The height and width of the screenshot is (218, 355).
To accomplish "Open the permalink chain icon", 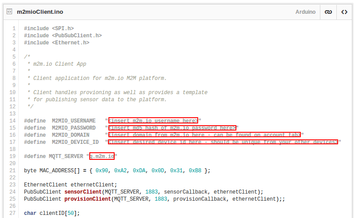I will 328,12.
